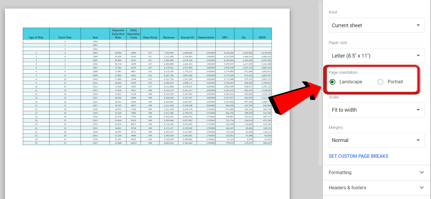431x199 pixels.
Task: Open the Paper size dropdown
Action: pyautogui.click(x=376, y=56)
